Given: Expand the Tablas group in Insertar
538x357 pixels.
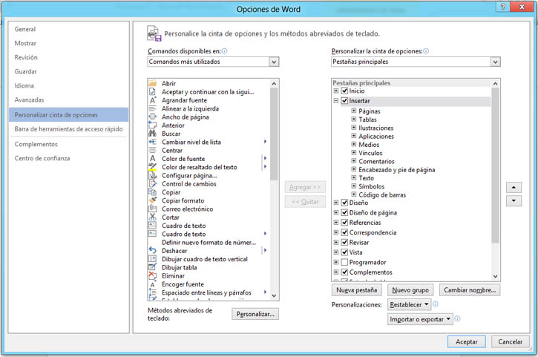Looking at the screenshot, I should tap(354, 119).
